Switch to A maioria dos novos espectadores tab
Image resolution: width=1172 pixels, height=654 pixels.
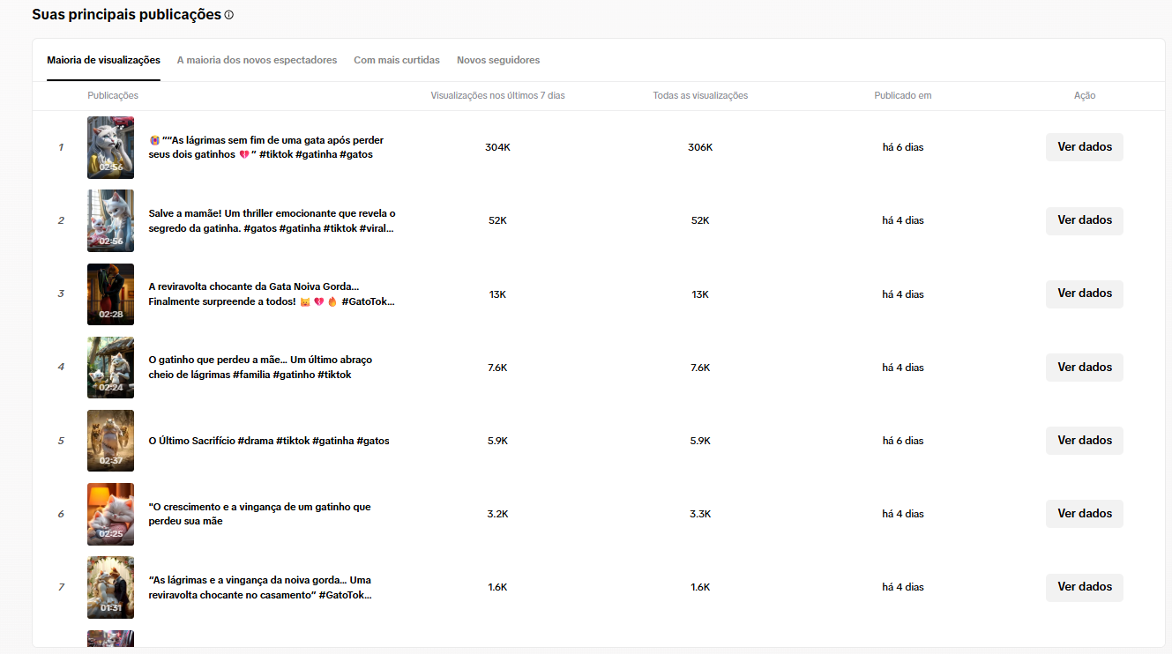(x=257, y=60)
